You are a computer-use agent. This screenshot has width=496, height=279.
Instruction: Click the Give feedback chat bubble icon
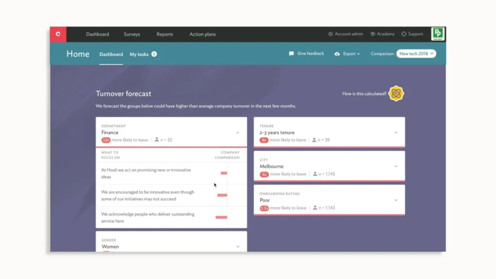click(x=291, y=53)
